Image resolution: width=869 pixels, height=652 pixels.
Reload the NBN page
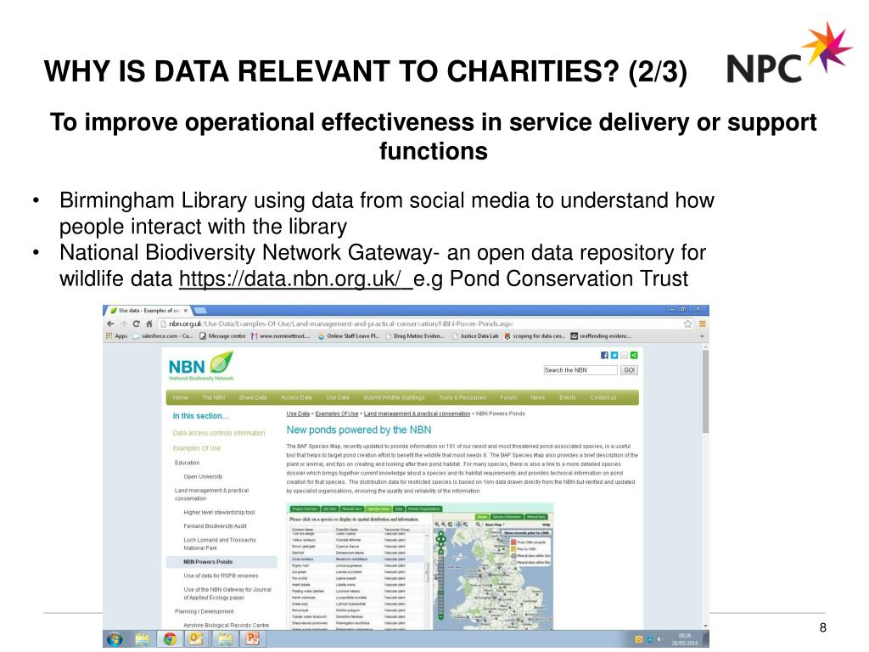click(136, 323)
